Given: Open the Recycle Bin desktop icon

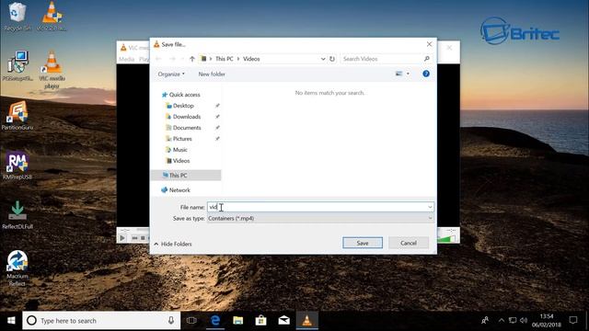Looking at the screenshot, I should [x=17, y=17].
